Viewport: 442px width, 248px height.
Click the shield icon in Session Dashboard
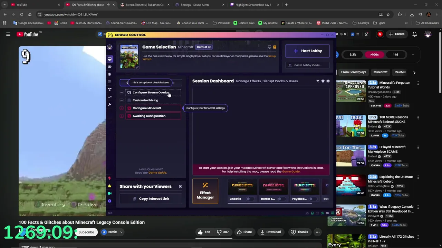pos(323,81)
